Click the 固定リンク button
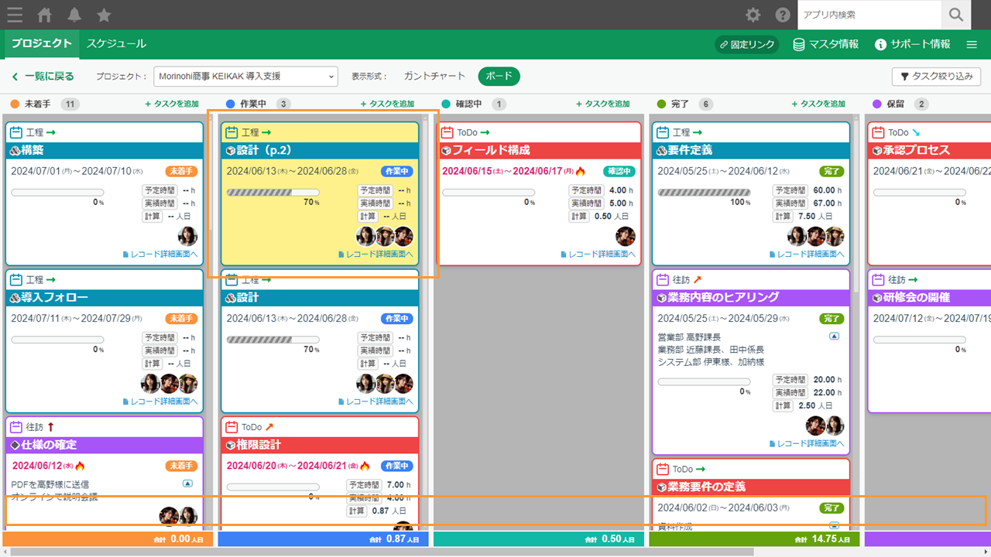Screen dimensions: 991x557 coord(746,44)
